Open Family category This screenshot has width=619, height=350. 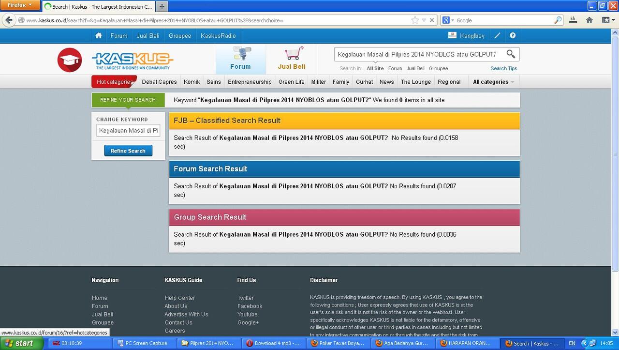click(x=341, y=82)
